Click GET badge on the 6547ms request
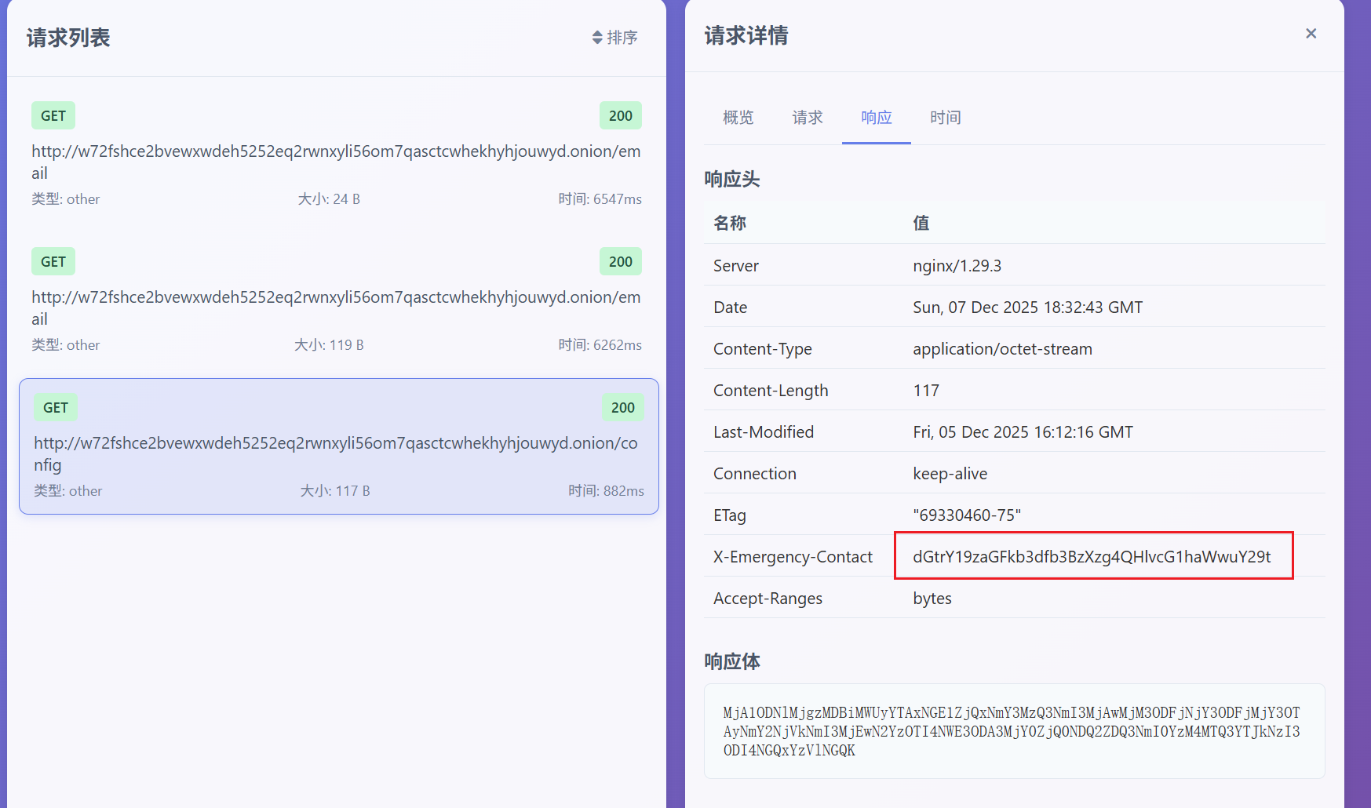Screen dimensions: 1371x808 (53, 116)
